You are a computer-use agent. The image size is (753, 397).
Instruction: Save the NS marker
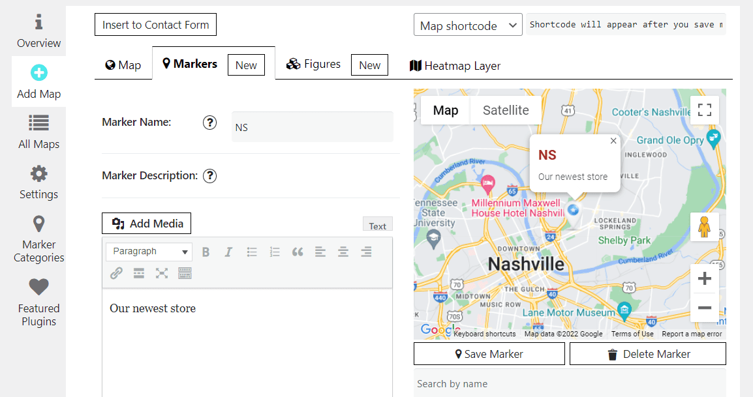[x=489, y=353]
